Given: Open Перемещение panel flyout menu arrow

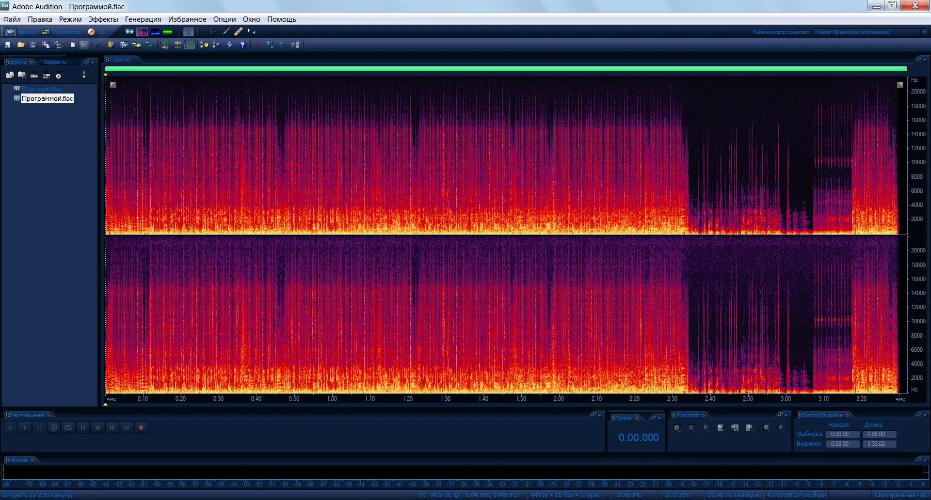Looking at the screenshot, I should point(600,415).
